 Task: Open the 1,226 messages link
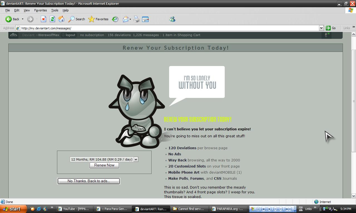146,35
